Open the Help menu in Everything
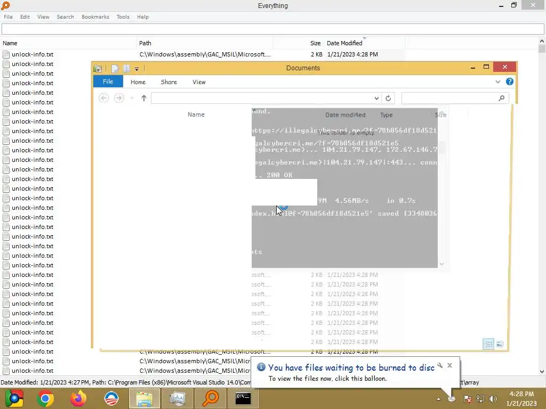This screenshot has height=409, width=546. pyautogui.click(x=143, y=17)
